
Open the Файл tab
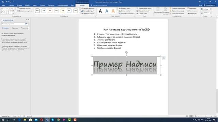3,5
